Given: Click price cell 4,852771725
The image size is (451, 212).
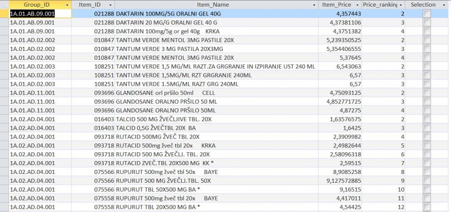Looking at the screenshot, I should point(340,101).
